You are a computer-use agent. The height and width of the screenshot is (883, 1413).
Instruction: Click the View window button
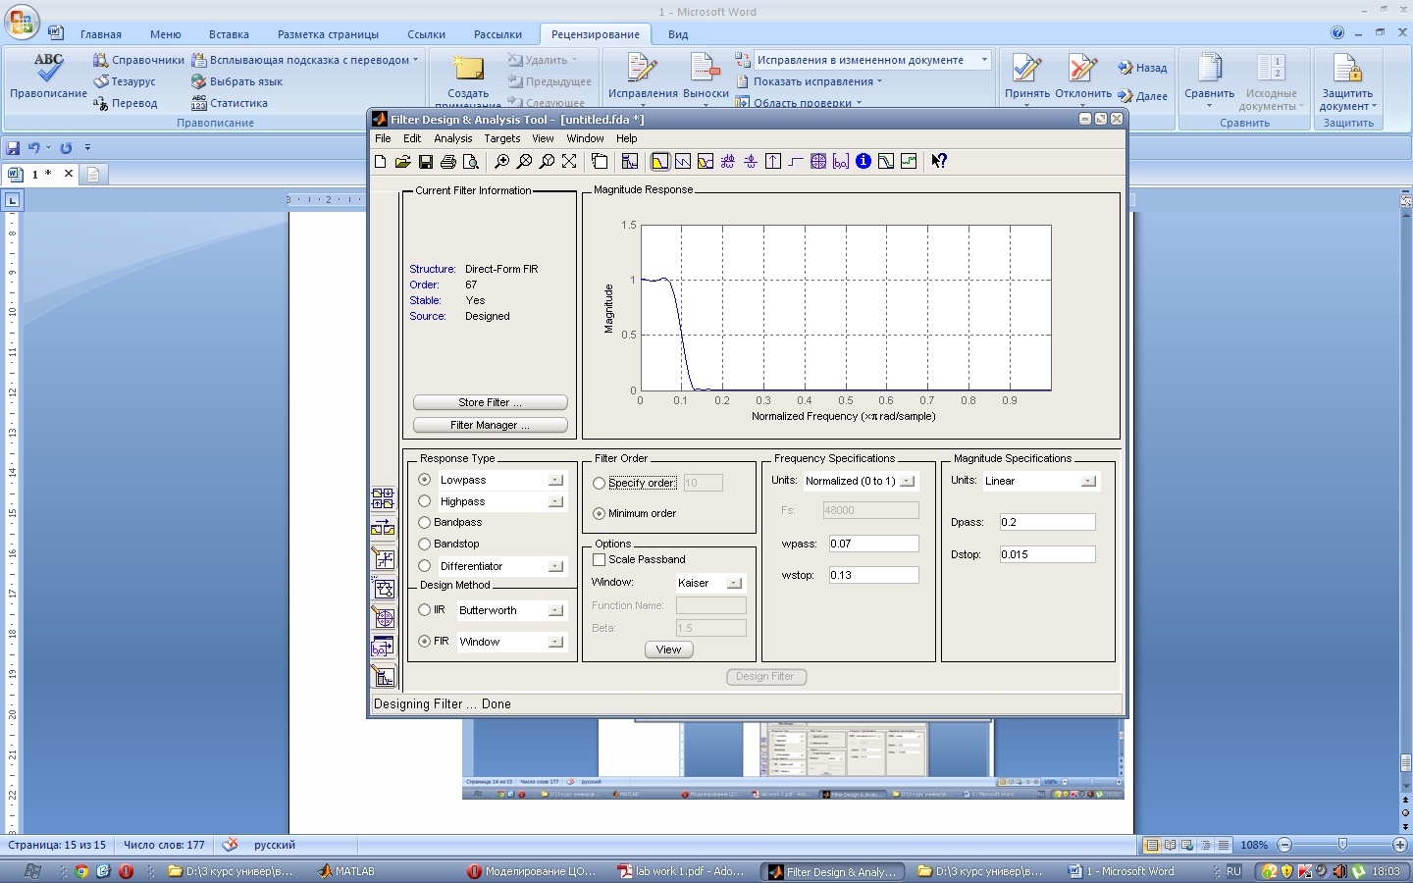coord(669,650)
